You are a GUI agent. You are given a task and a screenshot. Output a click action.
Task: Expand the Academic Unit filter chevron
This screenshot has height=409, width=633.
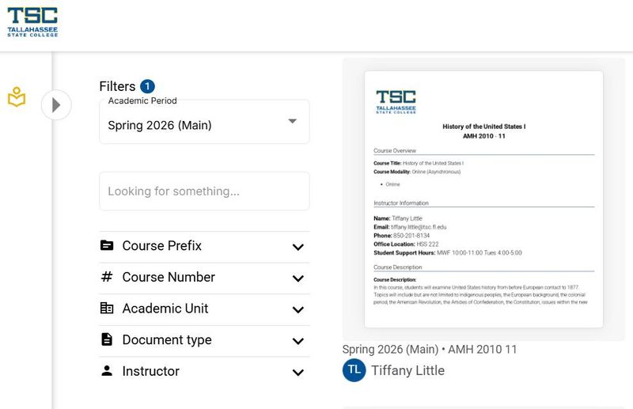point(298,309)
